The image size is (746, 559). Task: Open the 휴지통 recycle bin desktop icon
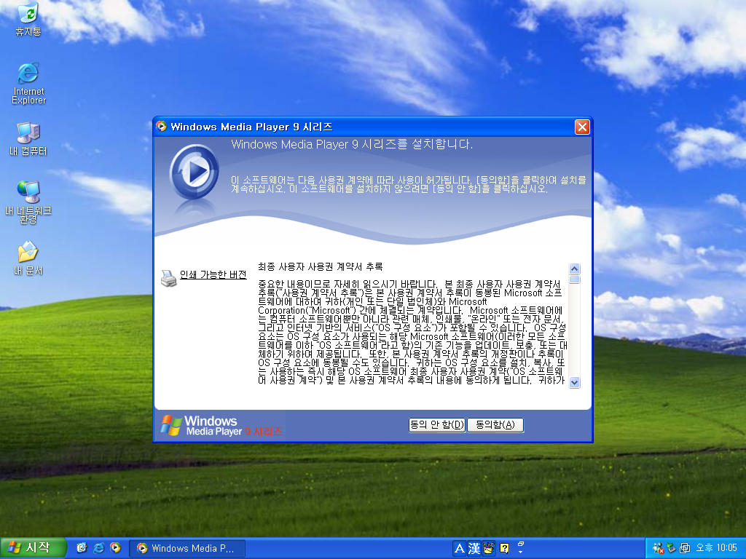28,20
